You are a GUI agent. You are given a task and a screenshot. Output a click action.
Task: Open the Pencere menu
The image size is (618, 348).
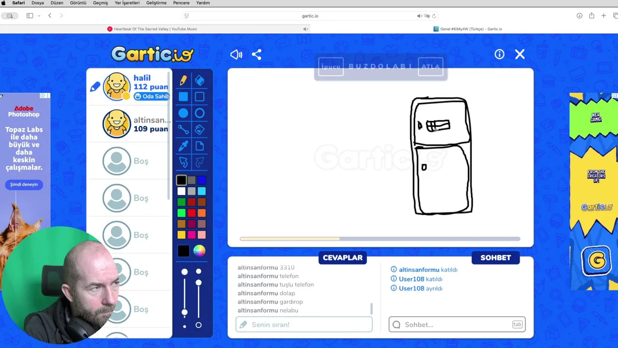[x=181, y=3]
